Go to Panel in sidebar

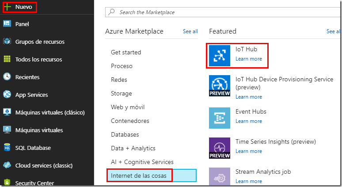click(22, 24)
